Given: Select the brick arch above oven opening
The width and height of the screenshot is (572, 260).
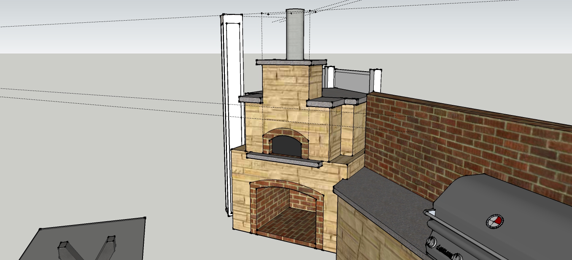Looking at the screenshot, I should click(285, 133).
